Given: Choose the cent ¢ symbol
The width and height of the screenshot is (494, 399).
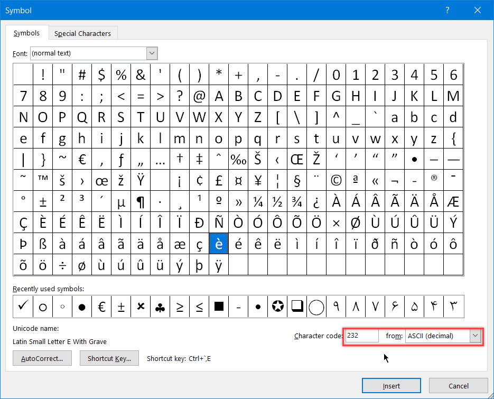Looking at the screenshot, I should tap(199, 180).
